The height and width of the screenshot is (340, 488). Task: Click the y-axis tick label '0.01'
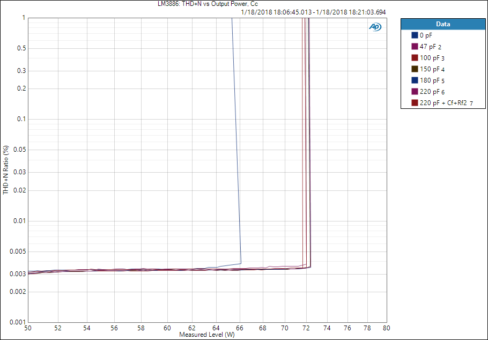[x=20, y=221]
